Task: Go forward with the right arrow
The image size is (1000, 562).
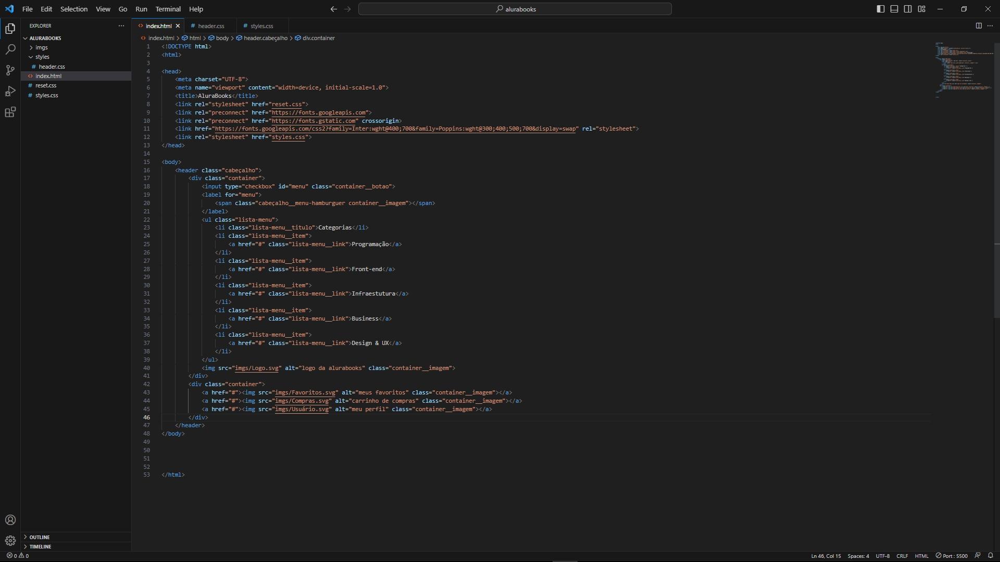Action: [347, 9]
